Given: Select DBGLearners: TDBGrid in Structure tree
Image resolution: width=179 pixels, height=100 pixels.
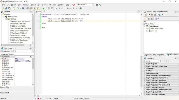Looking at the screenshot, I should 19,26.
